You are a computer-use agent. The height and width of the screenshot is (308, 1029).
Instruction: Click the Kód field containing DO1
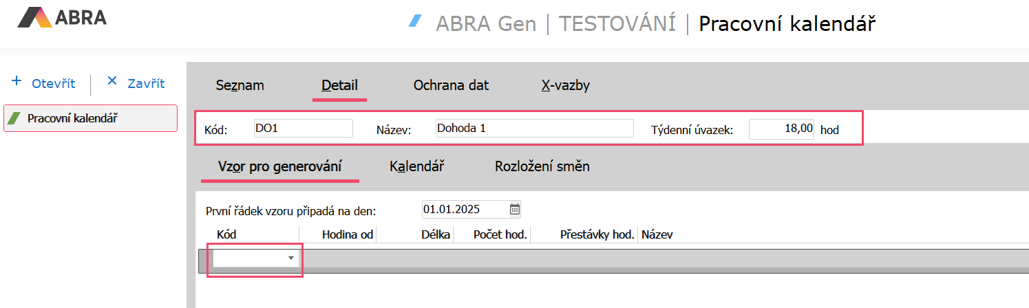pos(302,129)
